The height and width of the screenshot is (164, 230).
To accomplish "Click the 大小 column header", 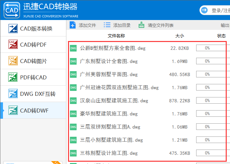I will tap(179, 36).
